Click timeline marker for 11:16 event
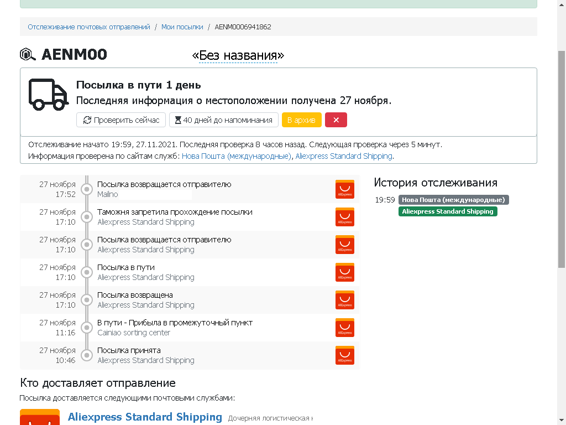The width and height of the screenshot is (566, 425). [87, 328]
